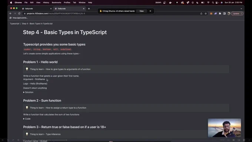The image size is (252, 142).
Task: Open the Edit menu
Action: 32,3
